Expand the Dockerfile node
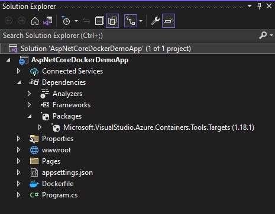 tap(18, 184)
